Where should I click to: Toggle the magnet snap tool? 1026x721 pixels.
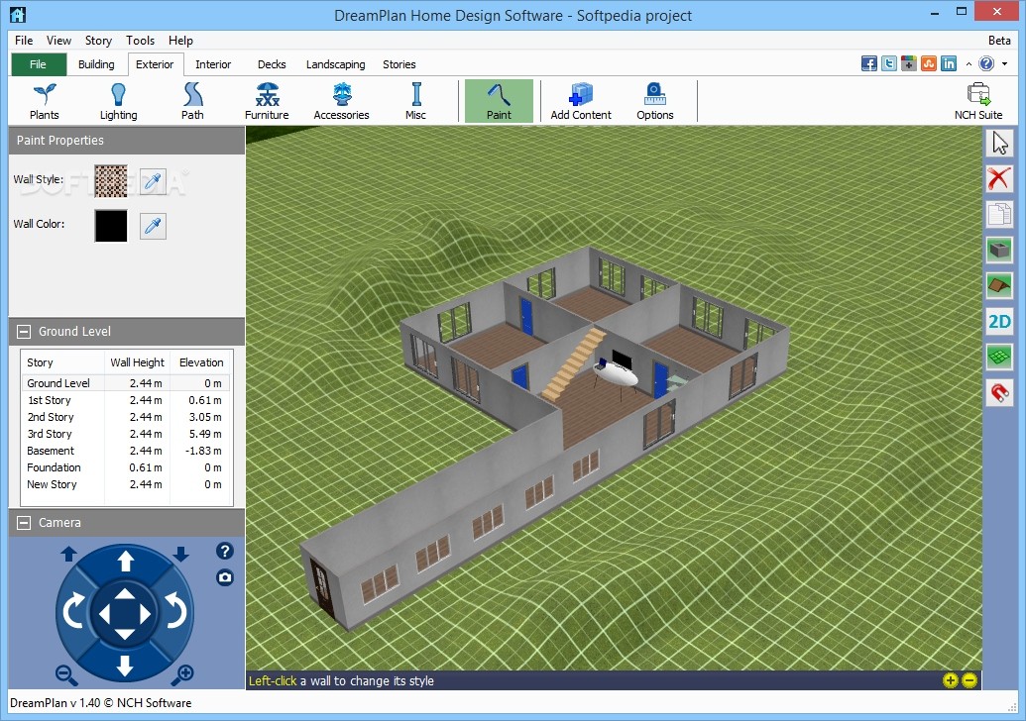(x=999, y=393)
